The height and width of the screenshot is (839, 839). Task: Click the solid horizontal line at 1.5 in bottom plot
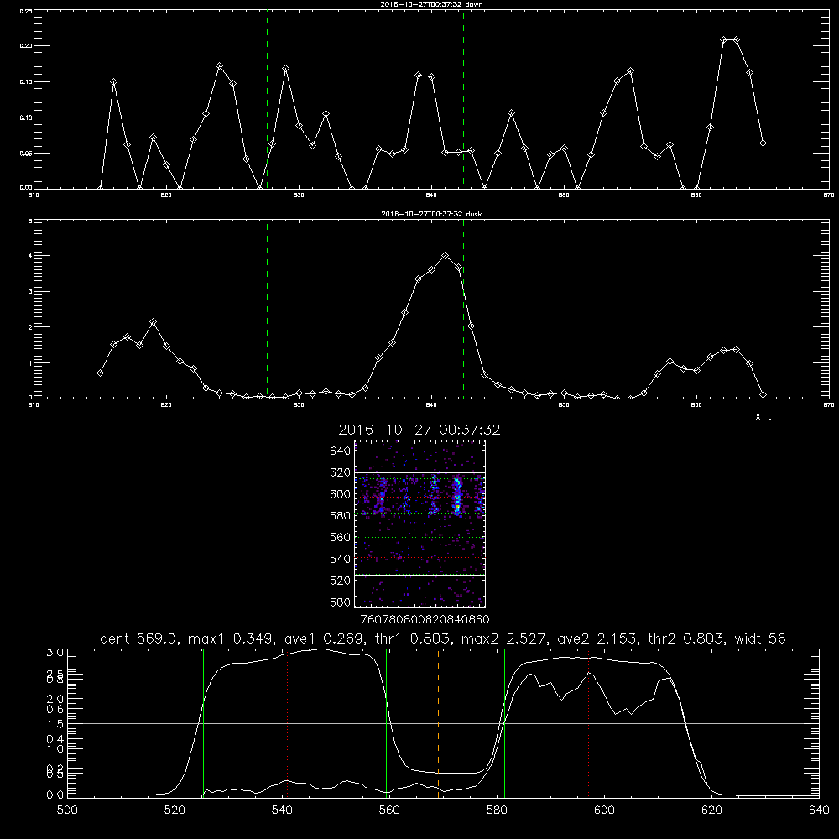pyautogui.click(x=443, y=723)
